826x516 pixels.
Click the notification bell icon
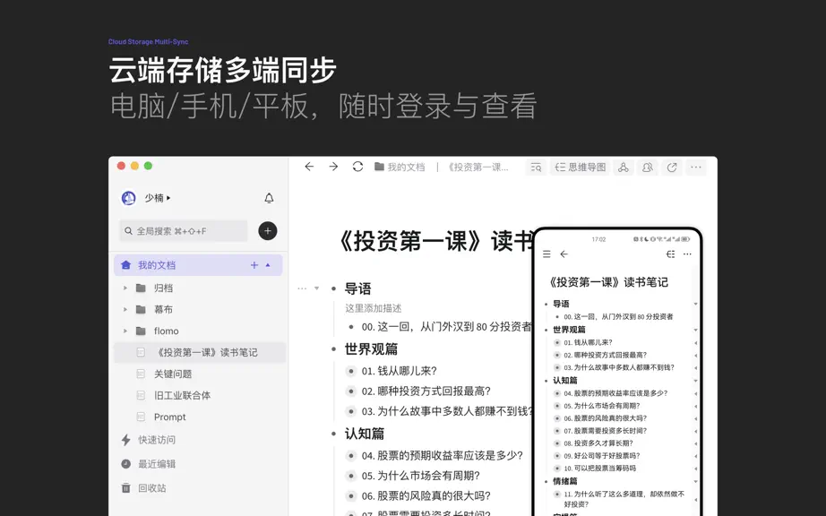tap(269, 198)
